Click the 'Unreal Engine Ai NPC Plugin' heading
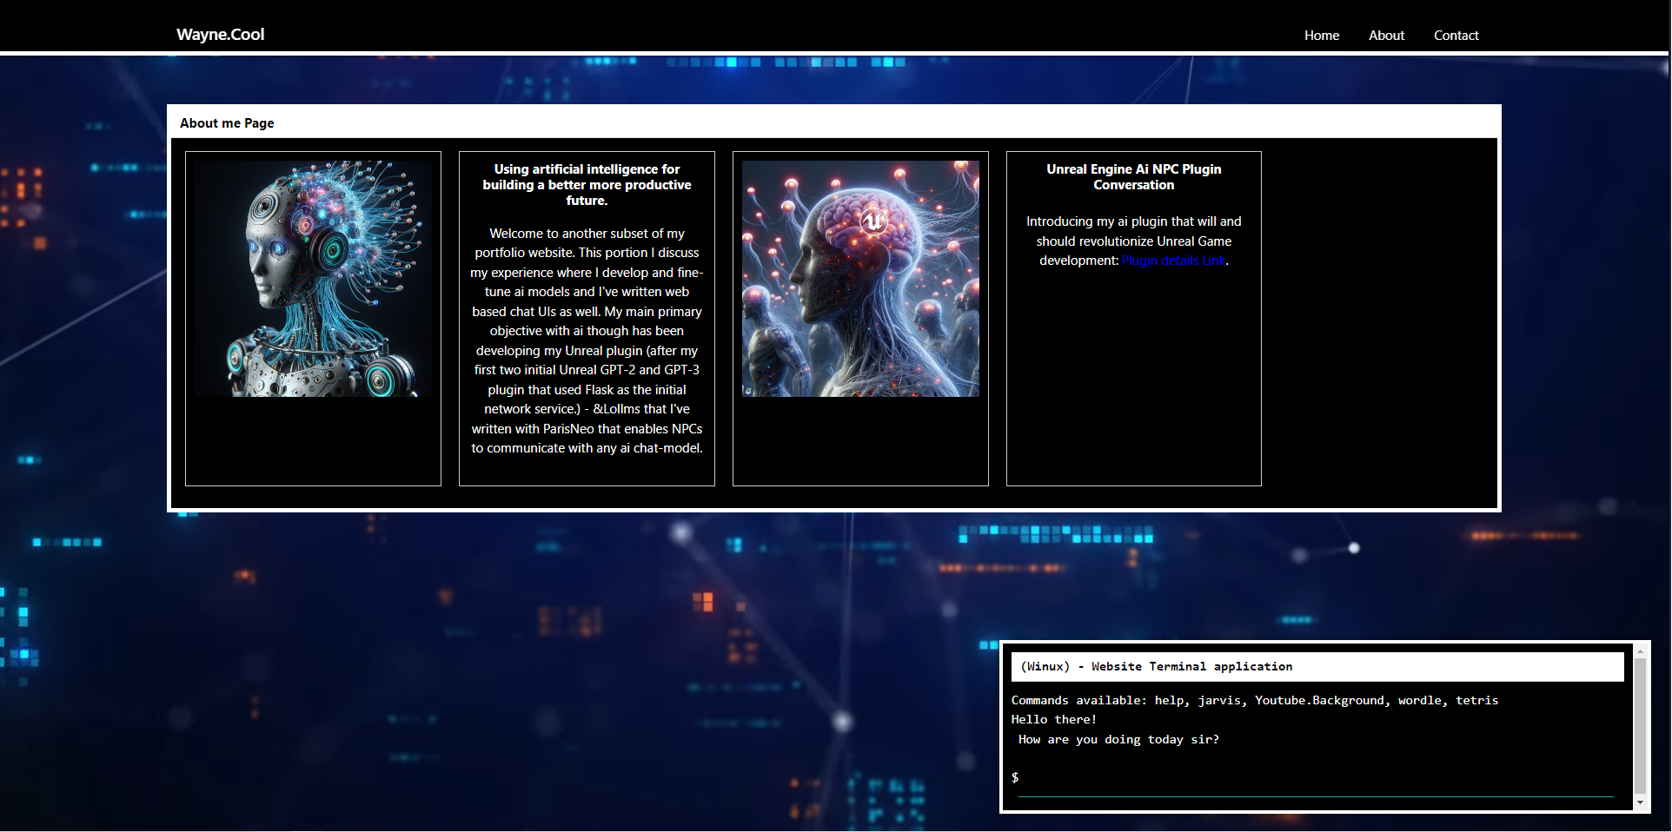Viewport: 1672px width, 832px height. coord(1133,177)
